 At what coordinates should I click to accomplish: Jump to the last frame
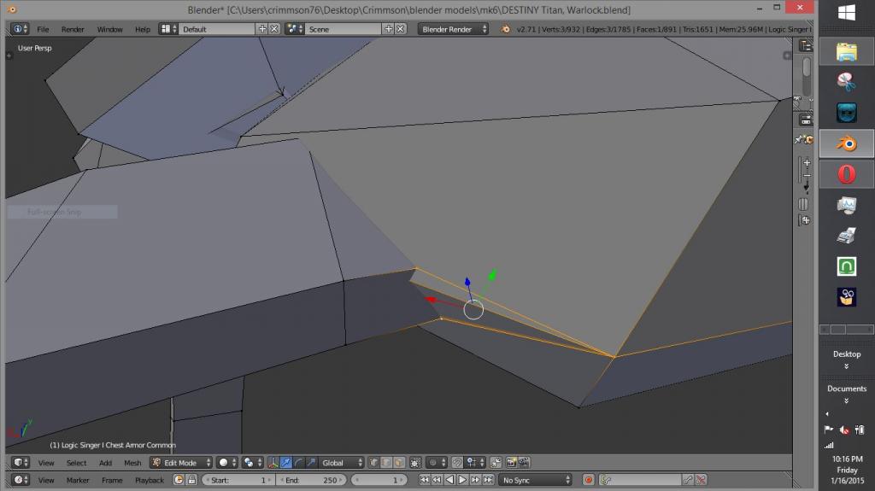tap(488, 480)
